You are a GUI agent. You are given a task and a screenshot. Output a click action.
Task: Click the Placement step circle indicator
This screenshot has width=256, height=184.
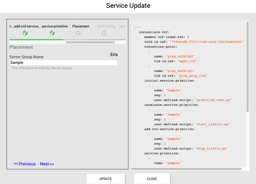[x=78, y=33]
